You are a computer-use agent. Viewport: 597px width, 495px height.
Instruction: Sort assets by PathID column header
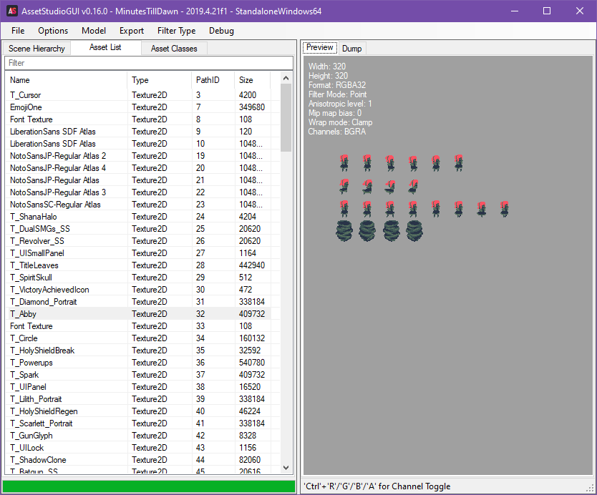point(213,80)
